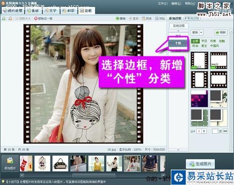The image size is (234, 185).
Task: Click the 取消边框 button
Action: tap(192, 18)
